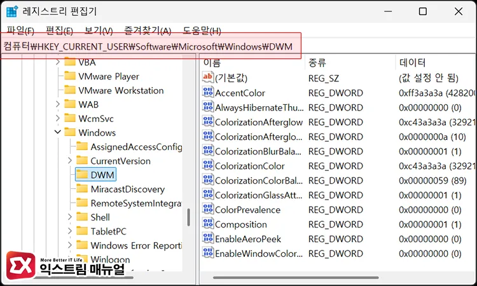The width and height of the screenshot is (477, 286).
Task: Select the Winlogon tree key
Action: click(110, 259)
